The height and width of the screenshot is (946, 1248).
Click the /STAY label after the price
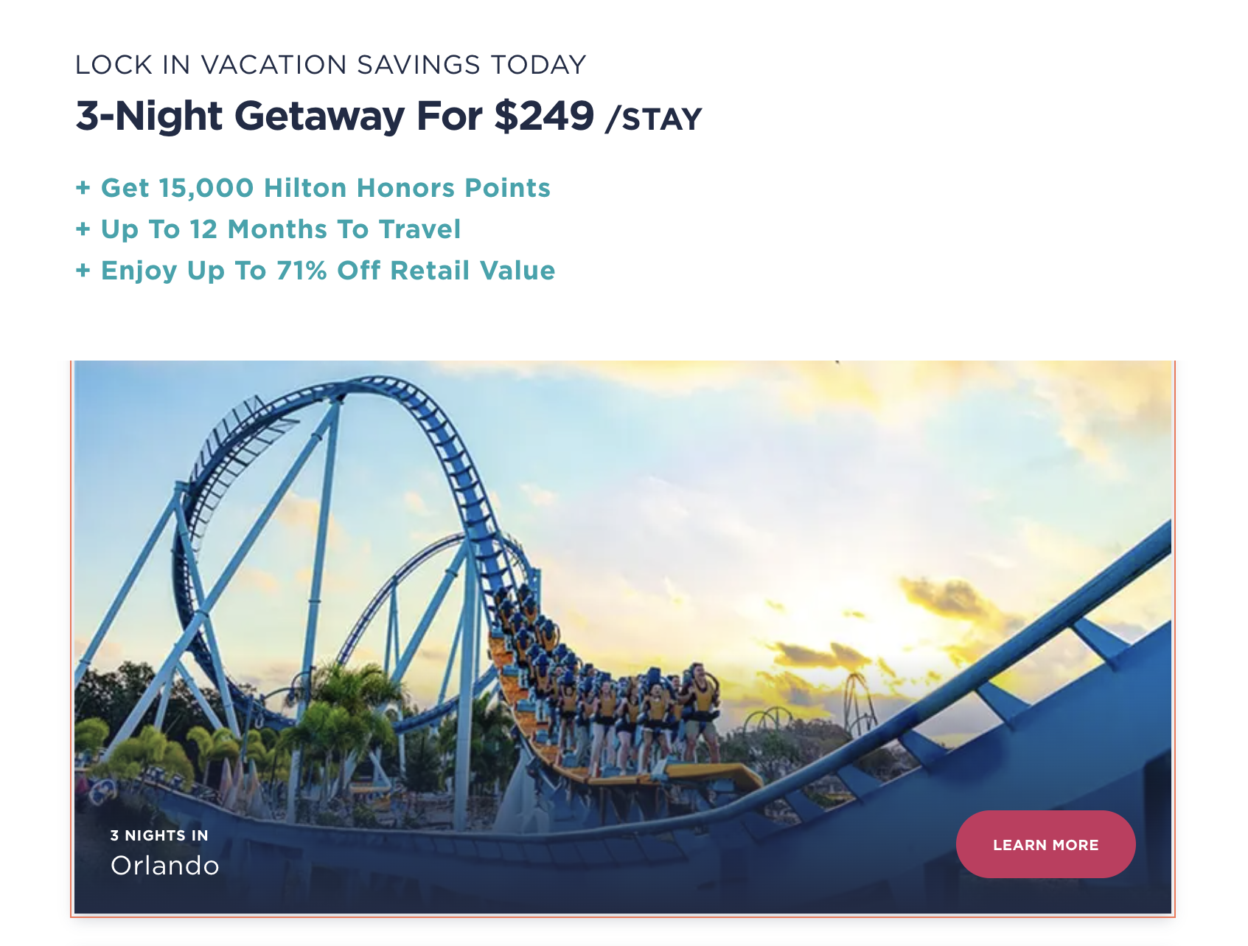point(653,119)
